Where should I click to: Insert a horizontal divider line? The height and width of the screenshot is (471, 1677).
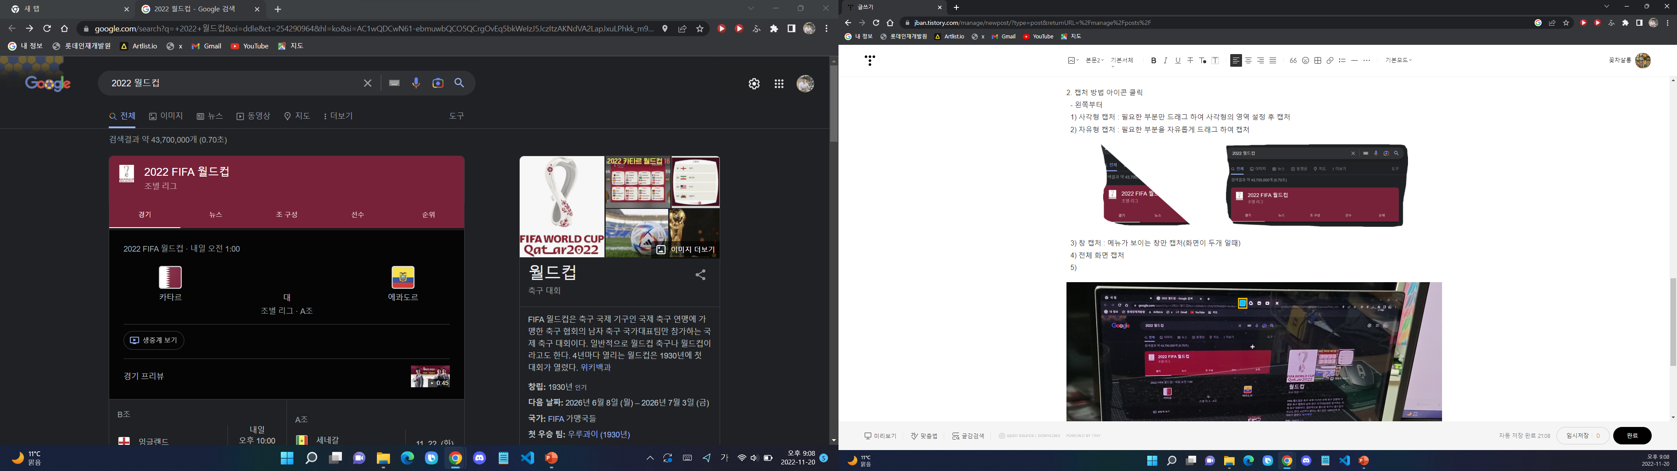pos(1354,61)
